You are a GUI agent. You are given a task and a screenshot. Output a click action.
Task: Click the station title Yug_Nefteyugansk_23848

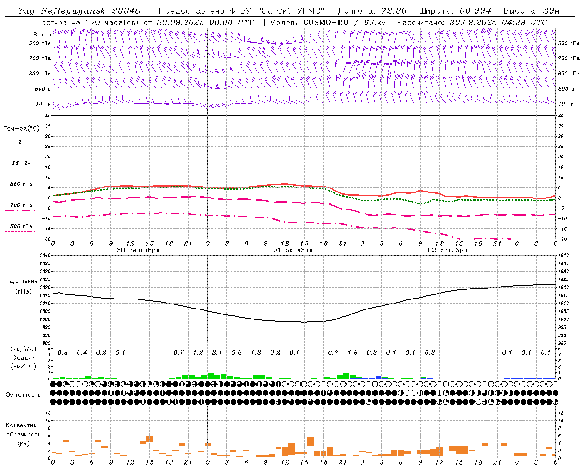coord(79,11)
